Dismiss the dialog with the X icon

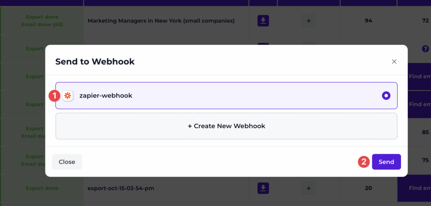pos(394,62)
